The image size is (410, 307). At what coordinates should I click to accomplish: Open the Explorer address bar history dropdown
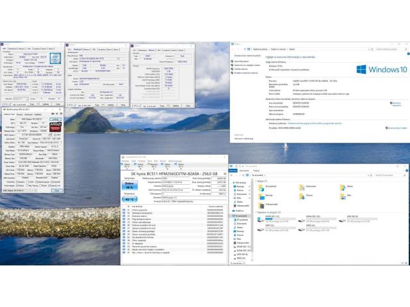(x=368, y=175)
